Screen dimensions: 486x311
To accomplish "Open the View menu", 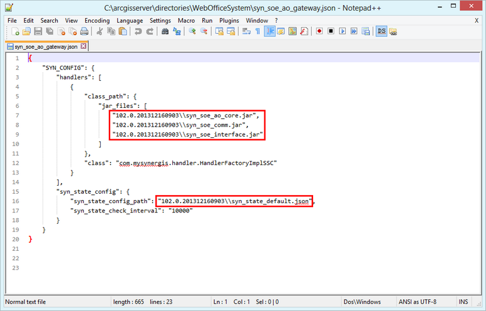I will point(71,21).
